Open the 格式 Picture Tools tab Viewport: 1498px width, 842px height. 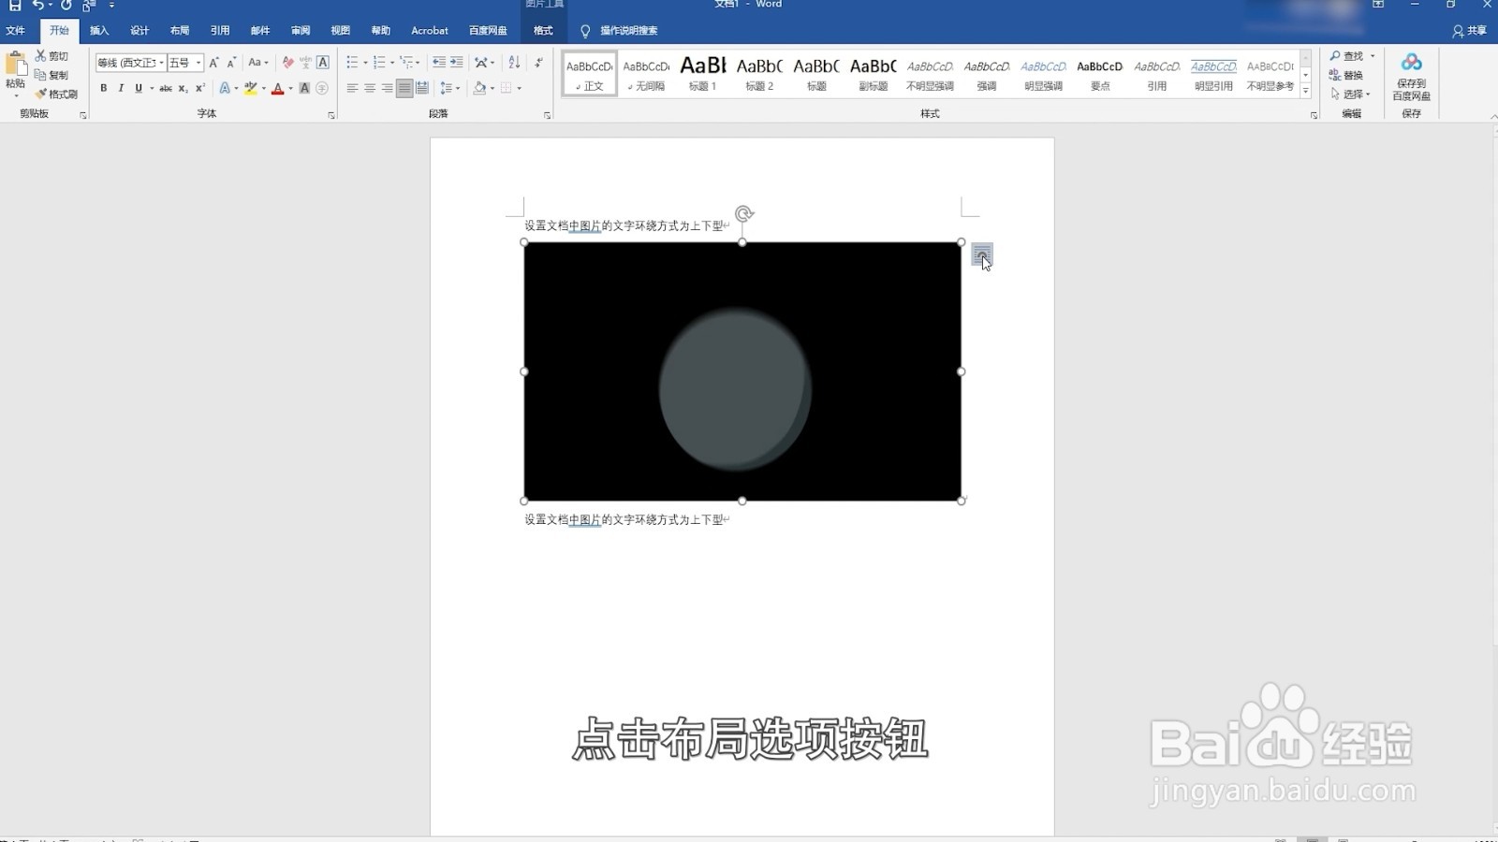tap(541, 29)
